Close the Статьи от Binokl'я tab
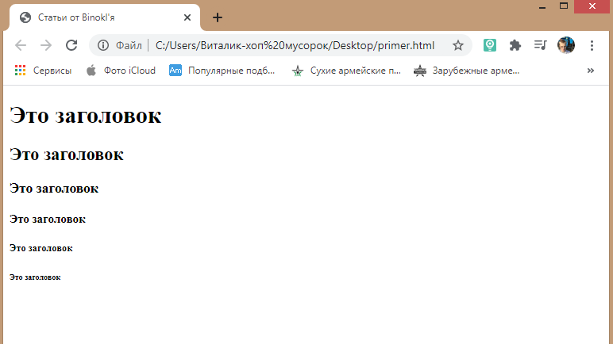613x344 pixels. tap(187, 17)
